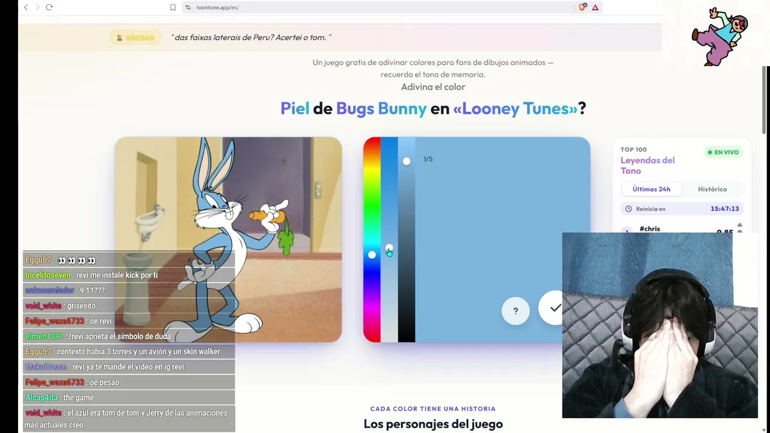Switch to the Últimas 24h tab
Image resolution: width=770 pixels, height=433 pixels.
pos(651,189)
